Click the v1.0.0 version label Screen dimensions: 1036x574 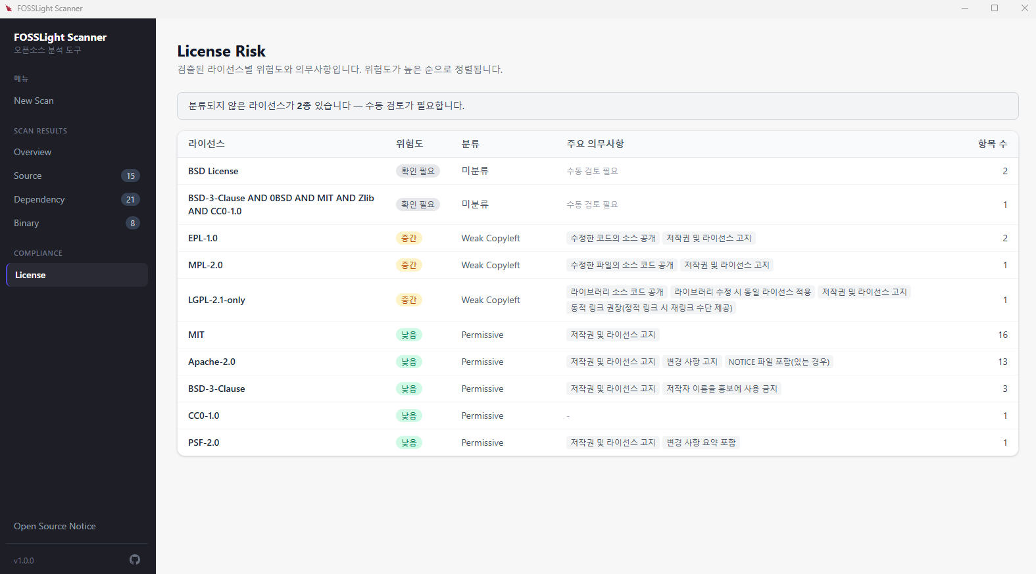click(24, 560)
